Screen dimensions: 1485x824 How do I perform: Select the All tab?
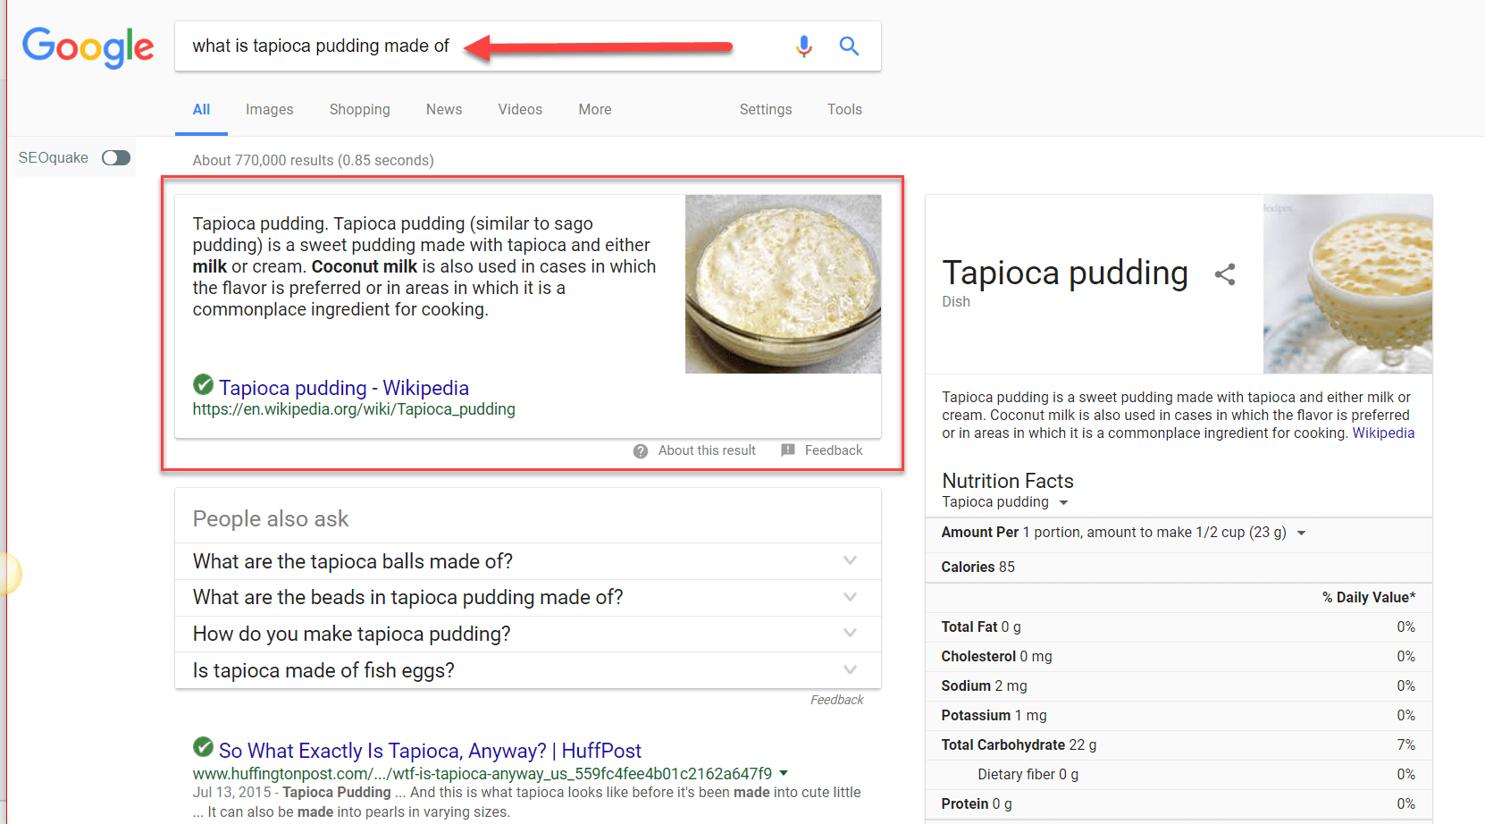201,109
